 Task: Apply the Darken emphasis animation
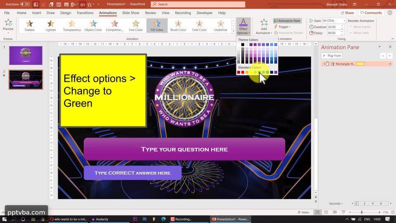click(x=30, y=26)
